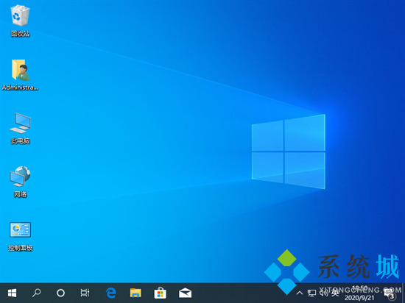Switch input language via 英 indicator
The image size is (405, 303).
(335, 293)
